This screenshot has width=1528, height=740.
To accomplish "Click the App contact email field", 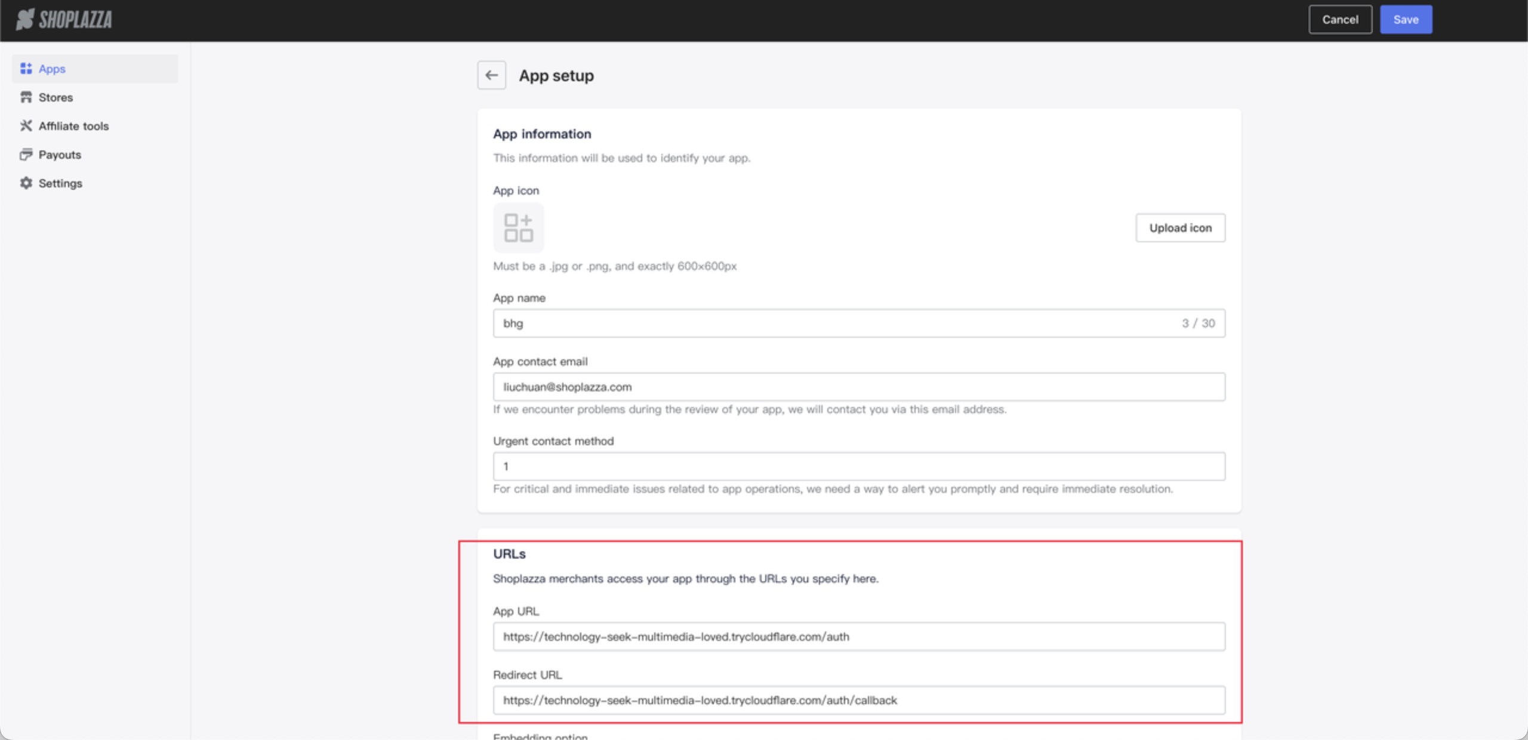I will pos(858,387).
